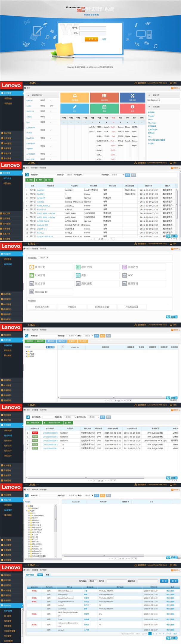Switch to the 用户列表 tab
The width and height of the screenshot is (181, 644).
click(30, 575)
